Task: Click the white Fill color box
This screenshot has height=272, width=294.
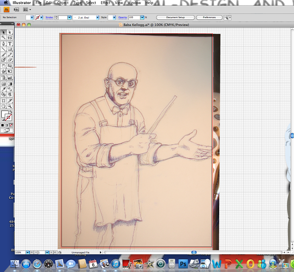Action: (x=4, y=114)
